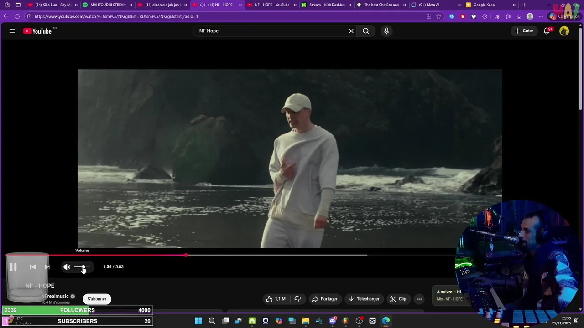
Task: Open Windows taskbar search
Action: coord(212,321)
